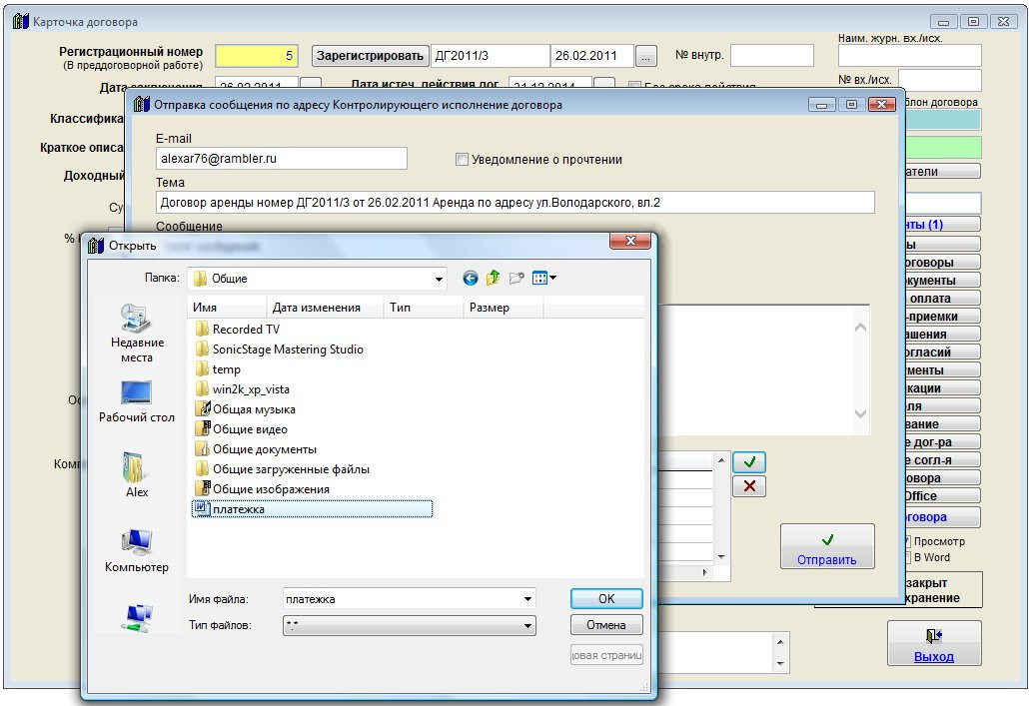Viewport: 1029px width, 706px height.
Task: Toggle the Просмотр checkbox
Action: (x=906, y=541)
